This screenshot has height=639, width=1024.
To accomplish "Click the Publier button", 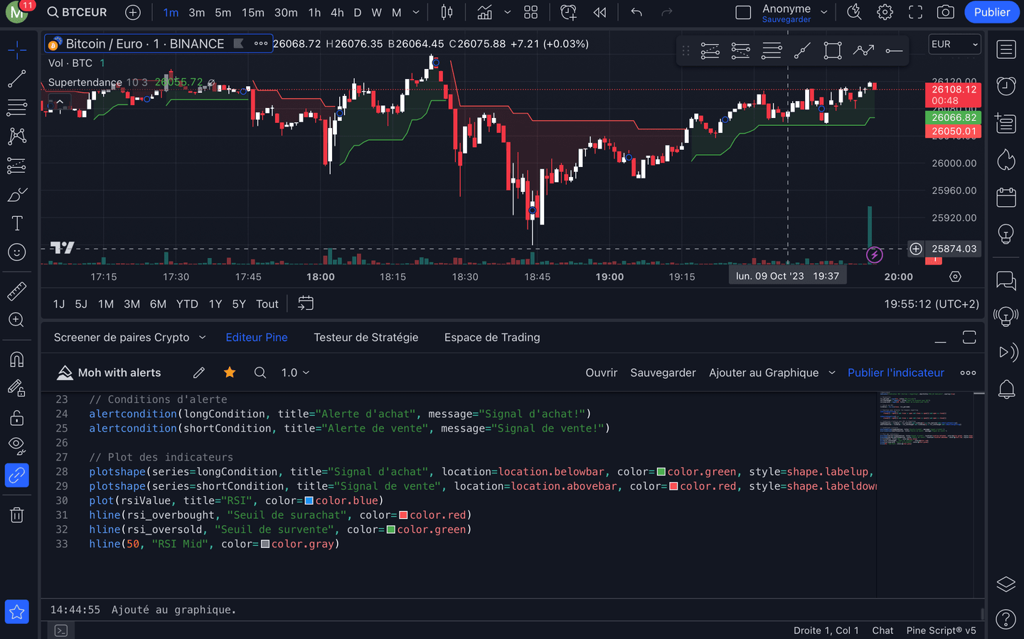I will (991, 12).
